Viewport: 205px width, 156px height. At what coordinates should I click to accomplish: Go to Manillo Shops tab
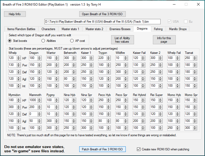pyautogui.click(x=177, y=29)
